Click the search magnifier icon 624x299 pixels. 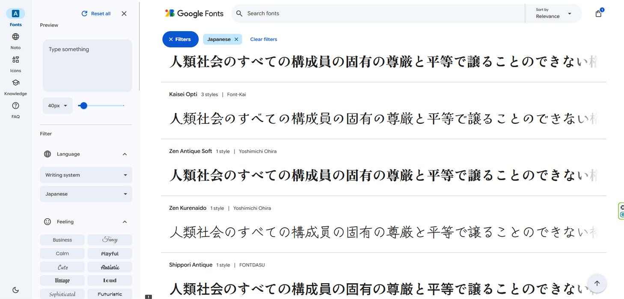[x=239, y=13]
